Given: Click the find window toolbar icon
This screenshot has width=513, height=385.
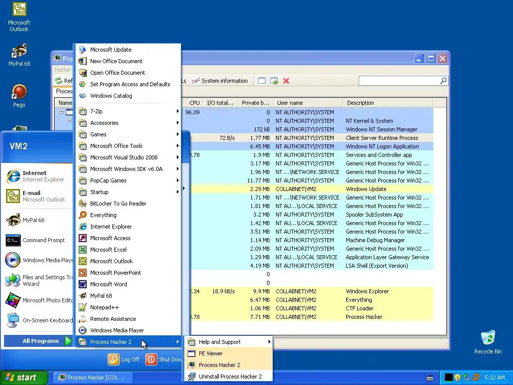Looking at the screenshot, I should [262, 81].
